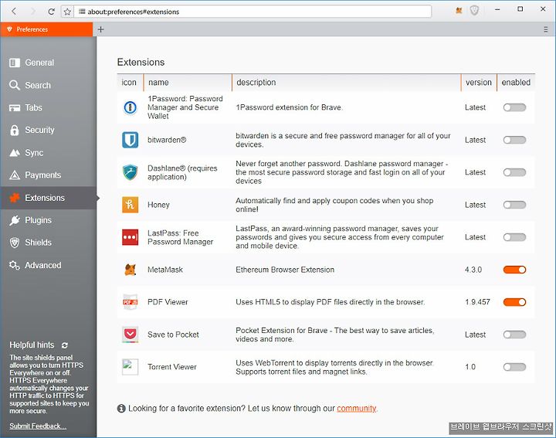Bookmark the page with the star icon
Screen dimensions: 556x438
click(67, 12)
